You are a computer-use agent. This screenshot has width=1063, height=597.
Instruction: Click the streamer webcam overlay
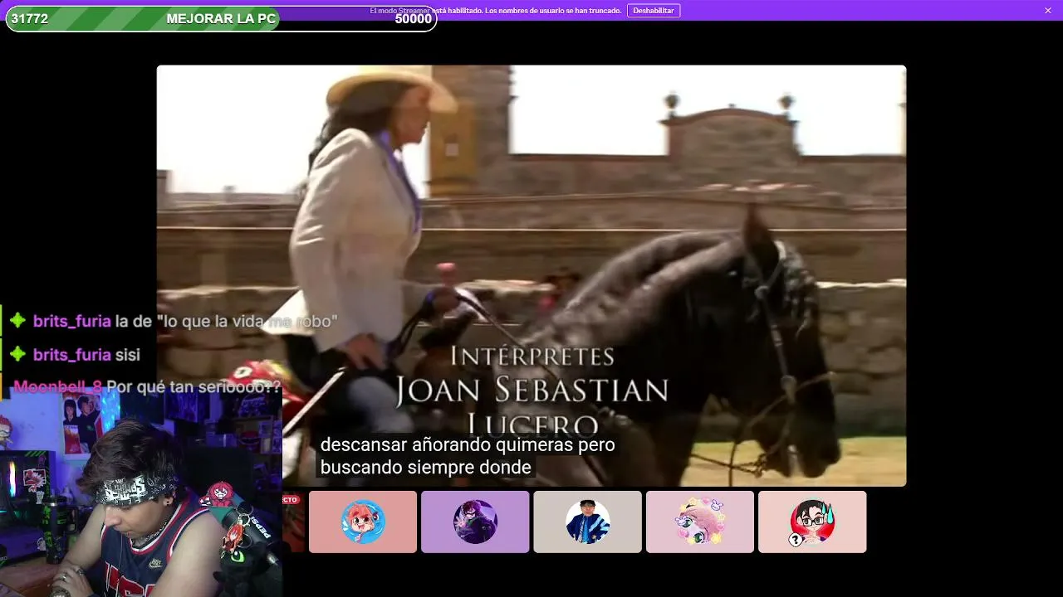(141, 493)
